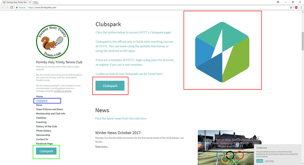The image size is (304, 165).
Task: Click the Clubspark button under the guides text
Action: (x=110, y=86)
